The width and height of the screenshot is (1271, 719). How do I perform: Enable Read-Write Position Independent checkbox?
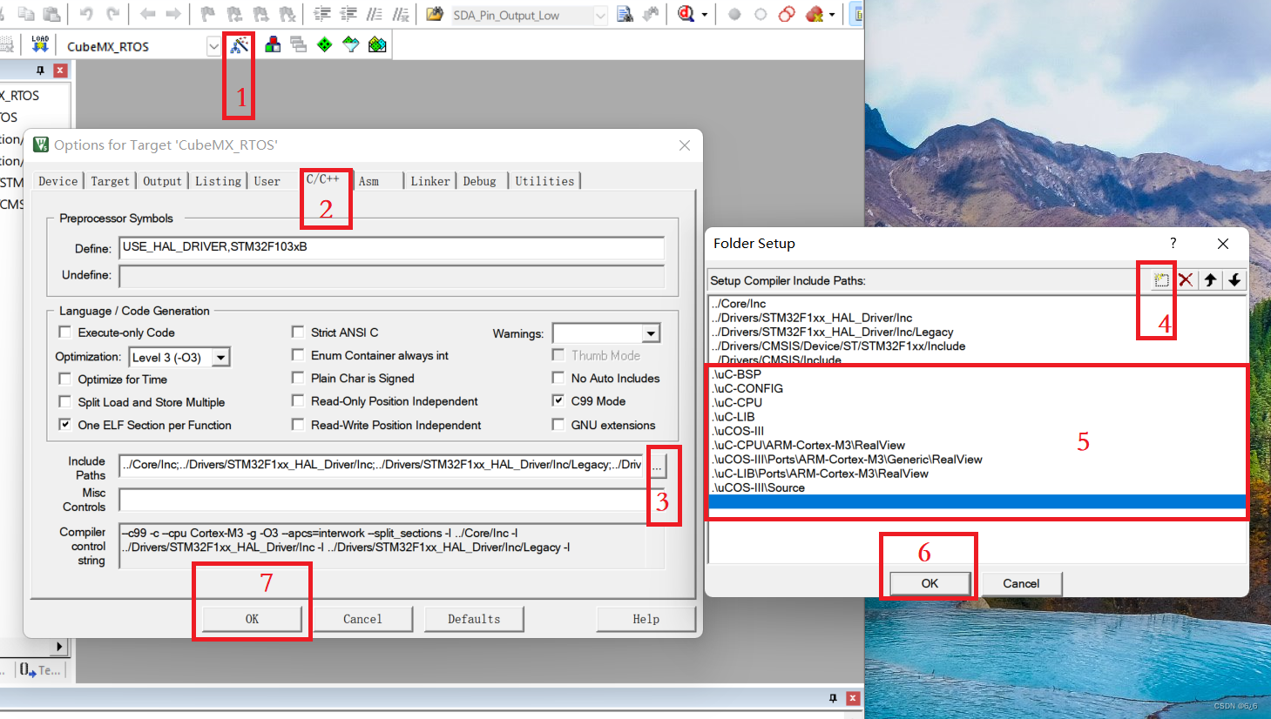pos(298,424)
